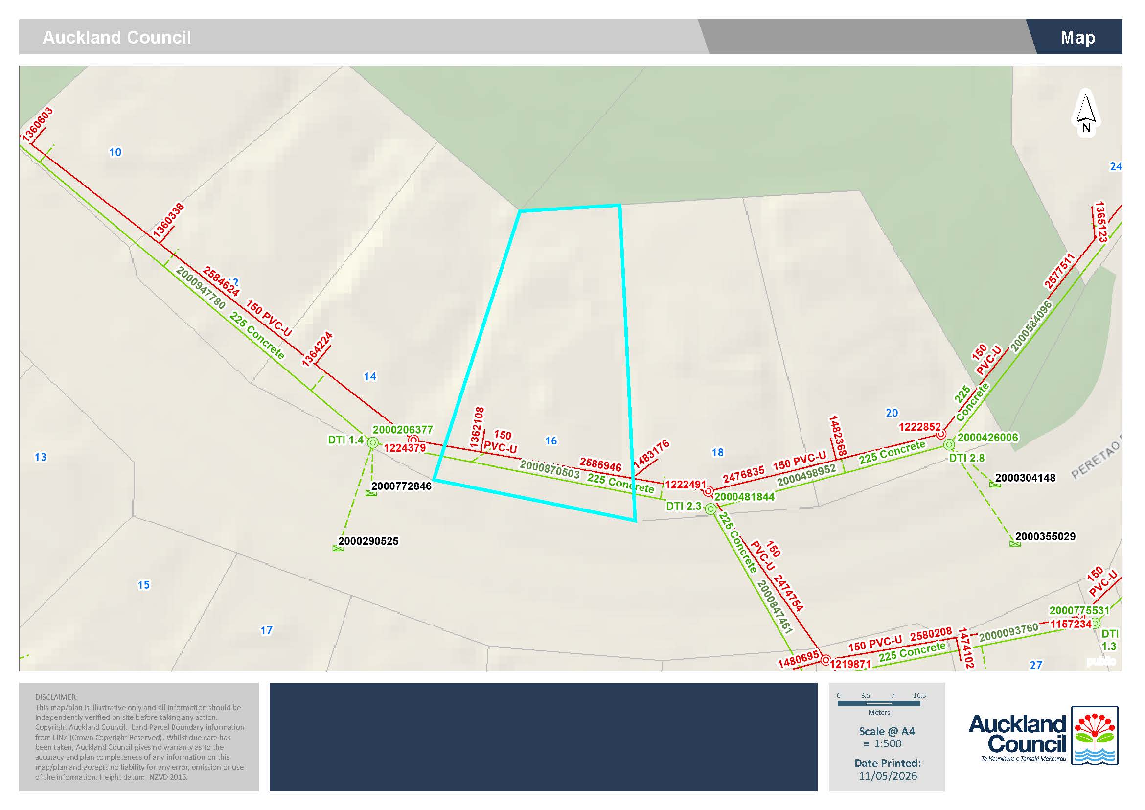Click the DTI 2.3 green manhole symbol
The image size is (1145, 810).
coord(710,509)
